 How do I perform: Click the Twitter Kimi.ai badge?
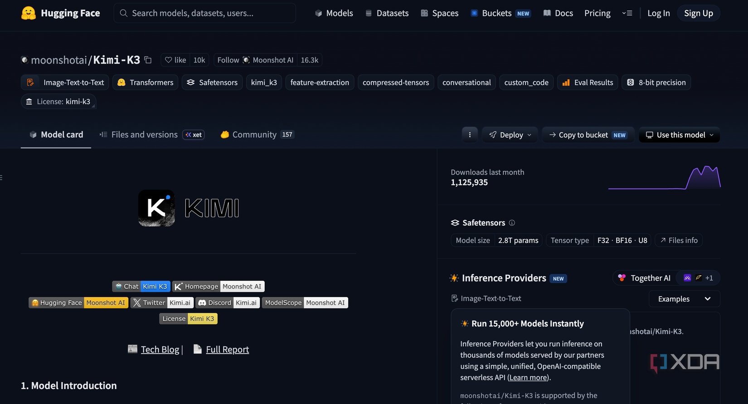(x=162, y=302)
